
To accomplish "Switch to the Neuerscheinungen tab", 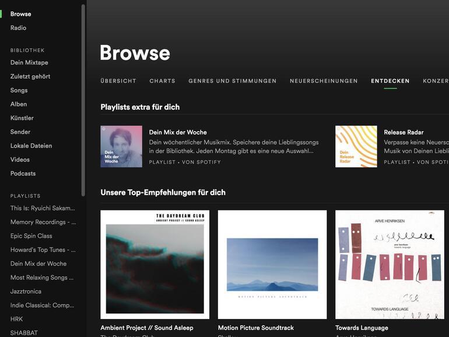I will coord(324,81).
